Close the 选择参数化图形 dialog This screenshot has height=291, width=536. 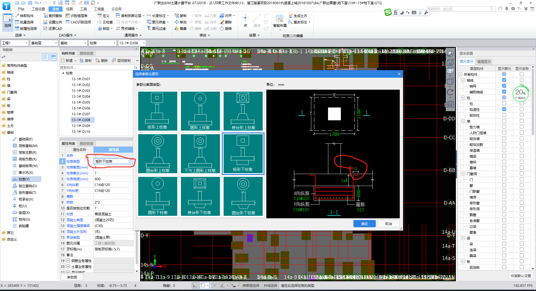399,74
